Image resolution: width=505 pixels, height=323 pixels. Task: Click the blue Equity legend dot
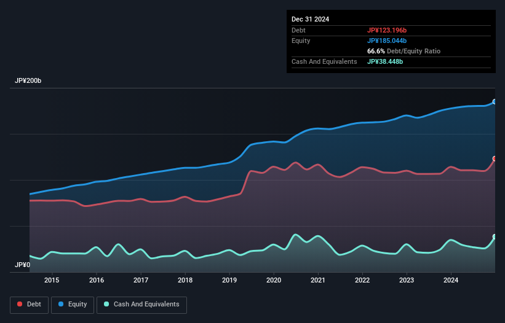(x=61, y=304)
